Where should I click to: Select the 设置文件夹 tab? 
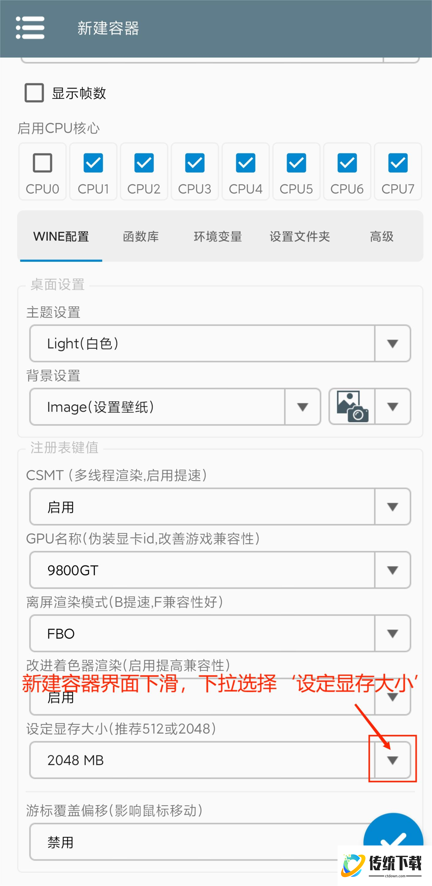[300, 237]
